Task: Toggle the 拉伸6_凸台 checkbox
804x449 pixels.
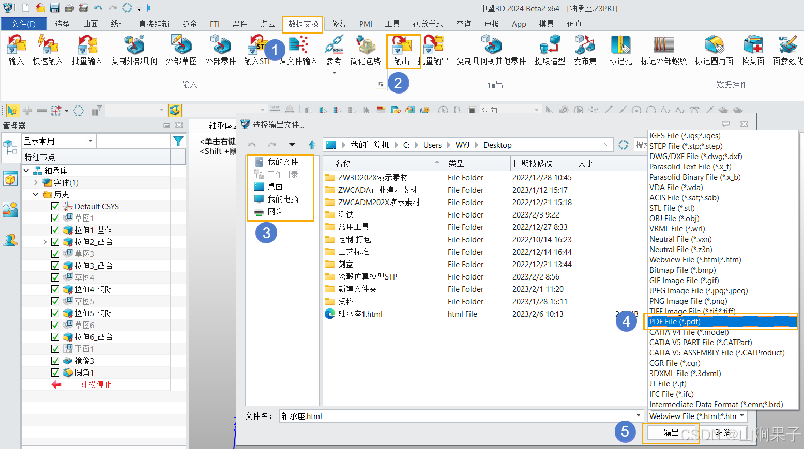Action: click(55, 337)
